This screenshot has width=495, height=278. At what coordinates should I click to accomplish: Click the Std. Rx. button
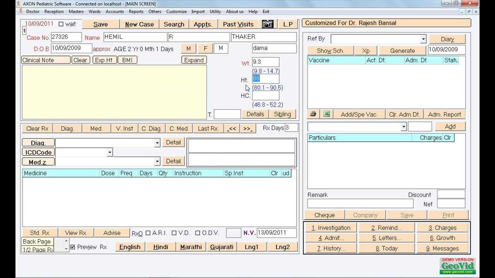(x=40, y=233)
